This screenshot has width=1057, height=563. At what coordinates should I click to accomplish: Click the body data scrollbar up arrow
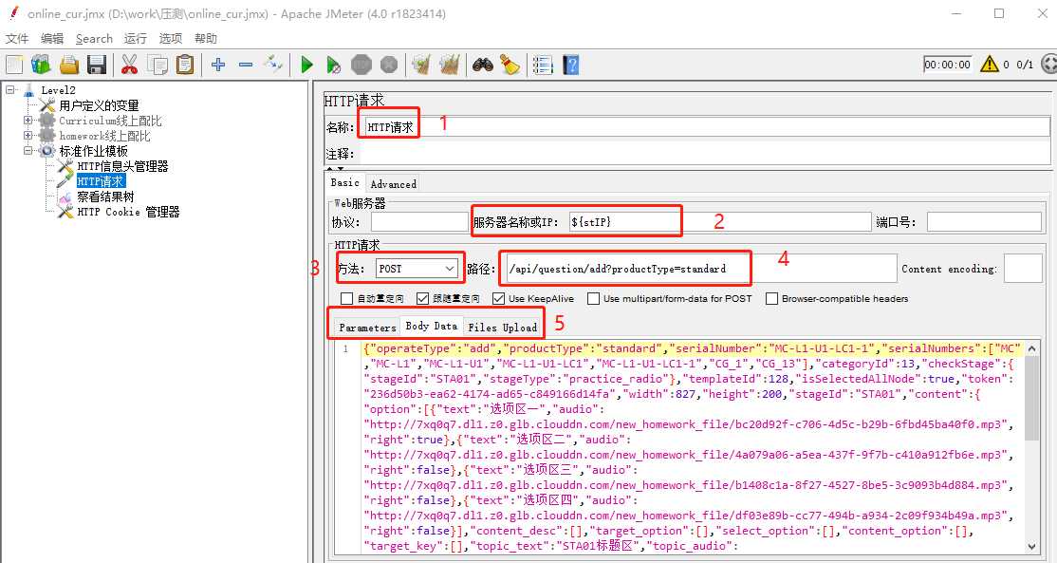(x=1032, y=347)
